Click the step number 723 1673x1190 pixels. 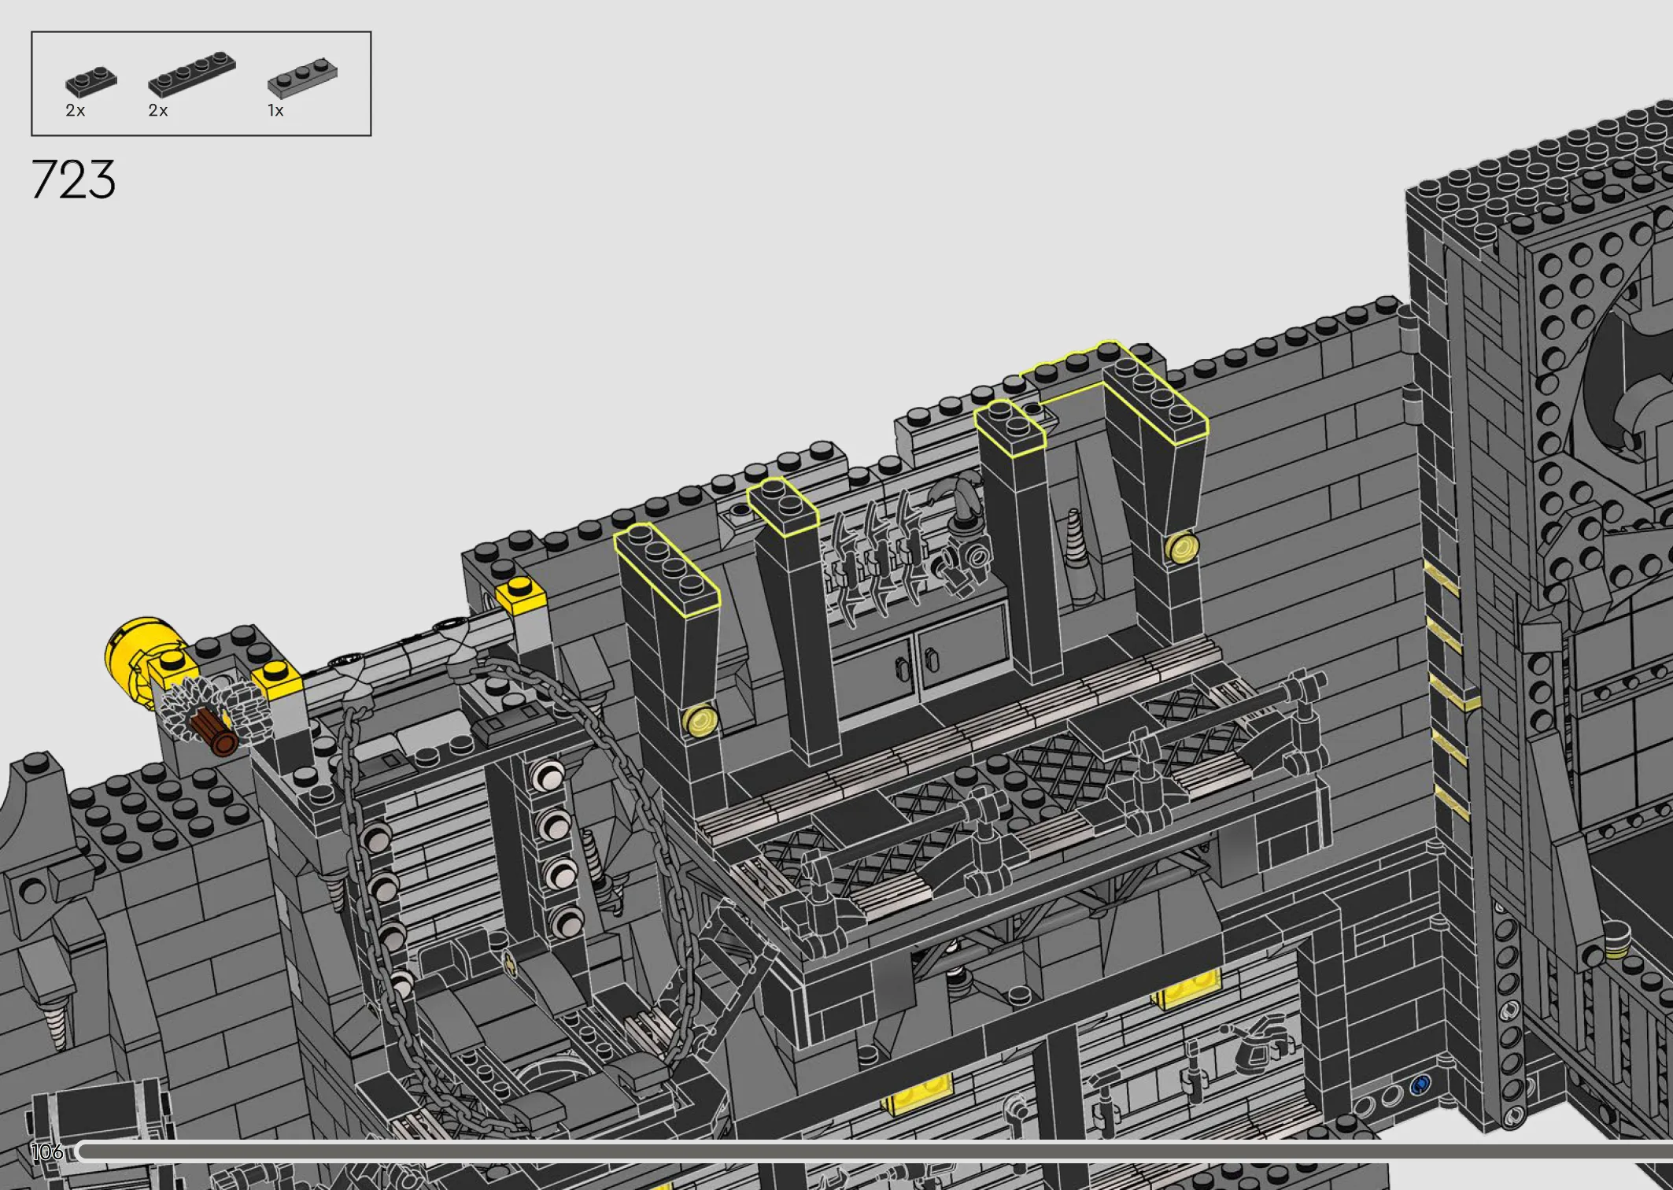coord(73,179)
